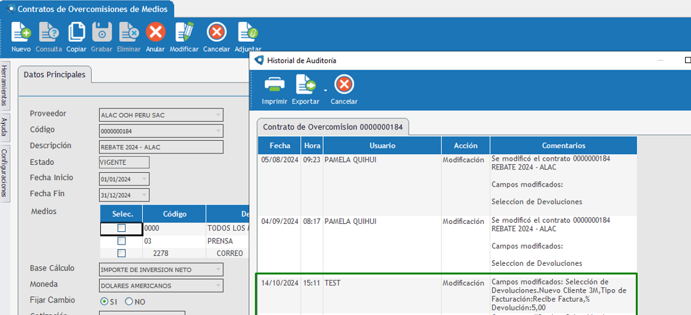
Task: Click the Cotización input field
Action: (142, 314)
